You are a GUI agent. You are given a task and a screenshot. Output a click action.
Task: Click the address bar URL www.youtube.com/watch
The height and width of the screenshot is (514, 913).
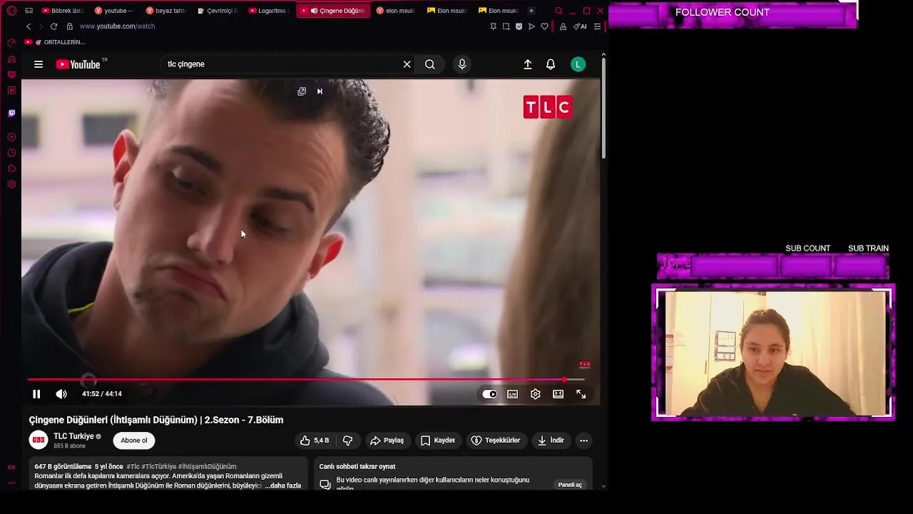(x=117, y=26)
